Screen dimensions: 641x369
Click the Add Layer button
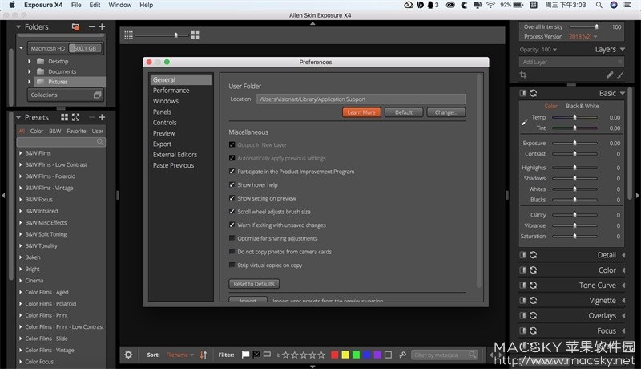pyautogui.click(x=571, y=62)
